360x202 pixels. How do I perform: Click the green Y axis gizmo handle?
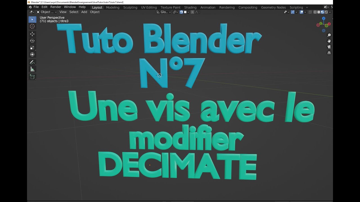click(321, 23)
